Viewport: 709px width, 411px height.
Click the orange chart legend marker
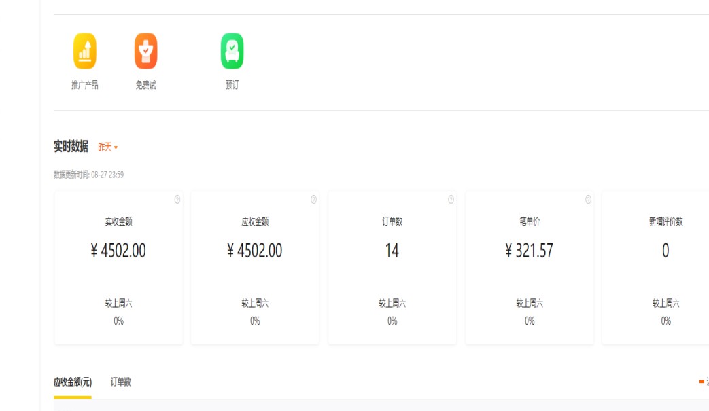[702, 382]
